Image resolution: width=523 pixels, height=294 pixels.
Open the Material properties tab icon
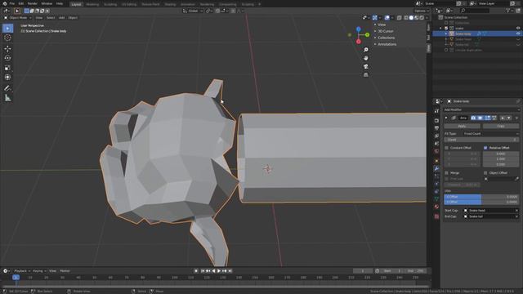click(436, 207)
